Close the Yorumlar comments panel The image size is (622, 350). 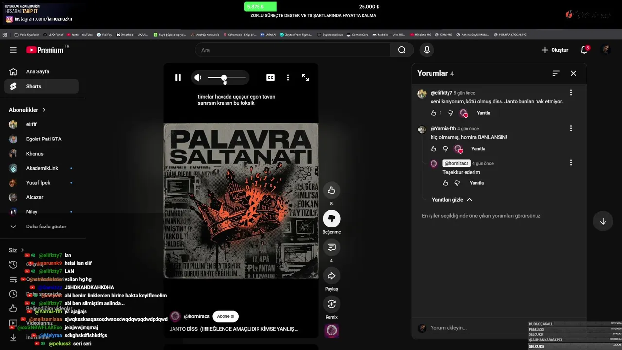573,73
